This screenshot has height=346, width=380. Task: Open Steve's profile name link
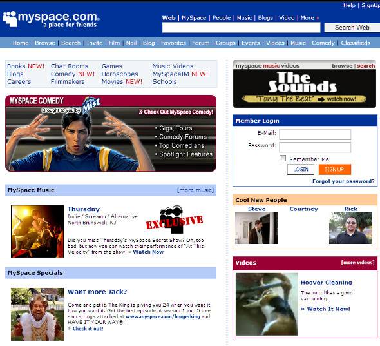click(256, 209)
